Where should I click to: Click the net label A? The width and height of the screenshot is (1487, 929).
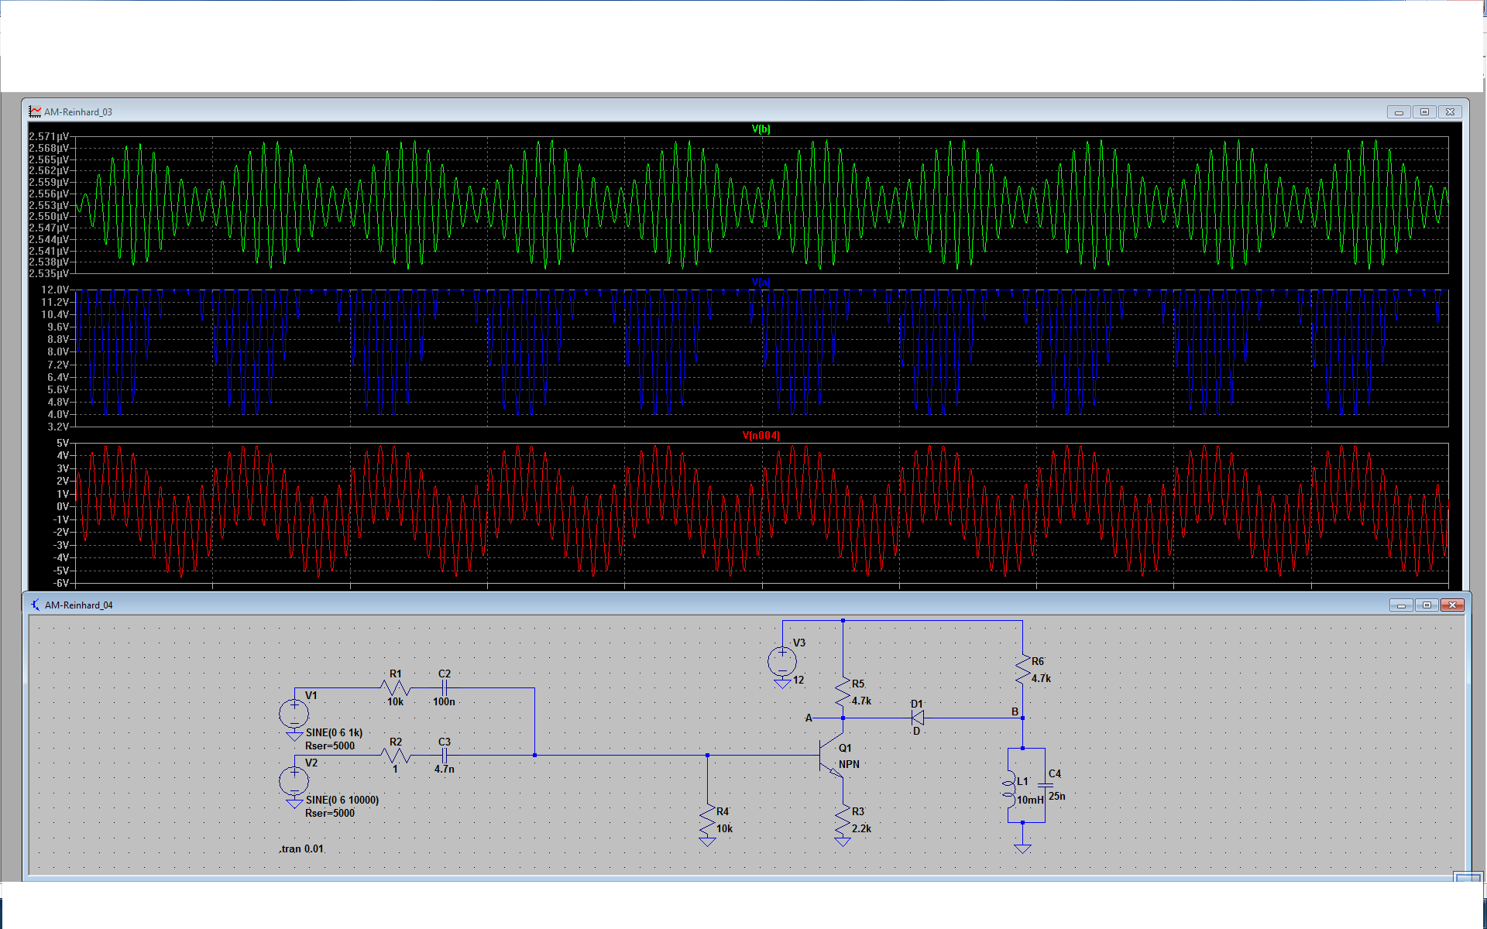809,718
